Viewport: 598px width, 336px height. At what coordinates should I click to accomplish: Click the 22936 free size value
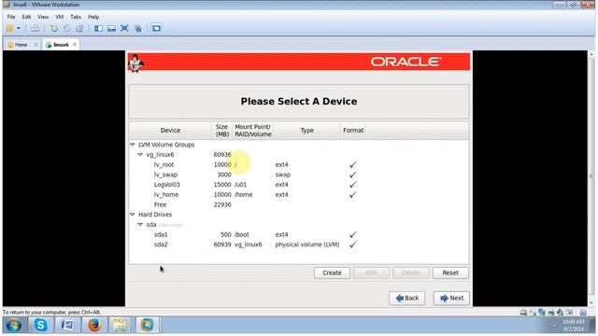222,204
